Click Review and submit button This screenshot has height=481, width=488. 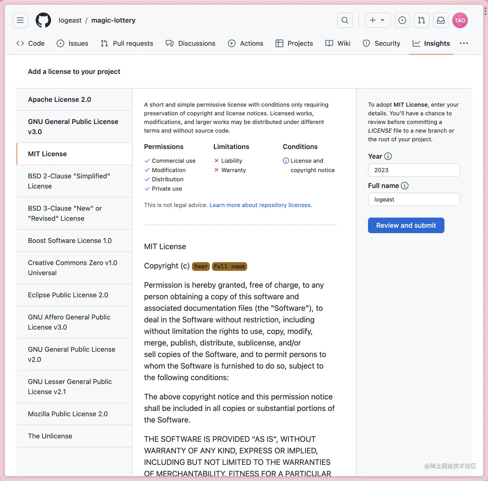coord(406,225)
